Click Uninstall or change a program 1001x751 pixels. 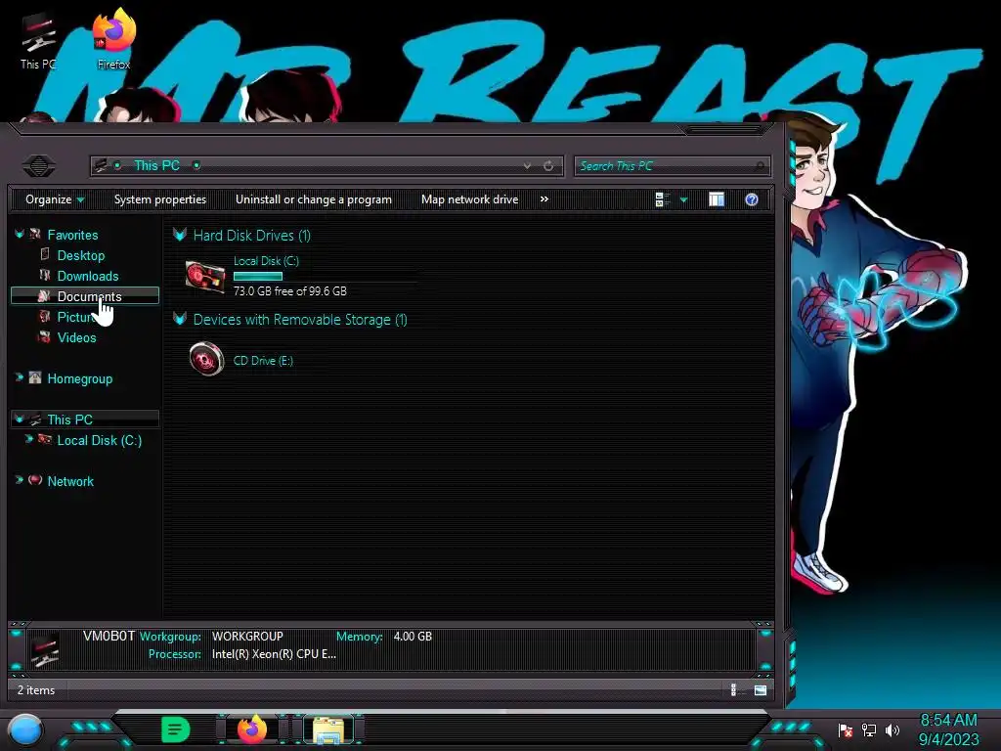point(314,199)
